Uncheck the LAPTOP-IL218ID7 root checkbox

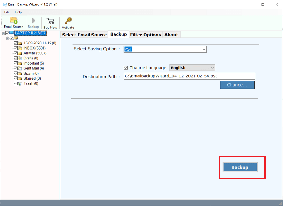(x=7, y=33)
